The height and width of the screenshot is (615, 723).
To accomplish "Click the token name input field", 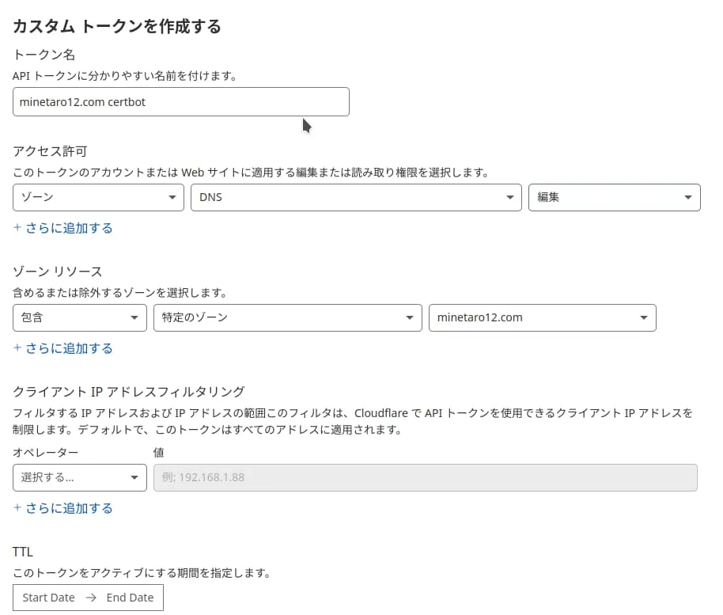I will 180,101.
